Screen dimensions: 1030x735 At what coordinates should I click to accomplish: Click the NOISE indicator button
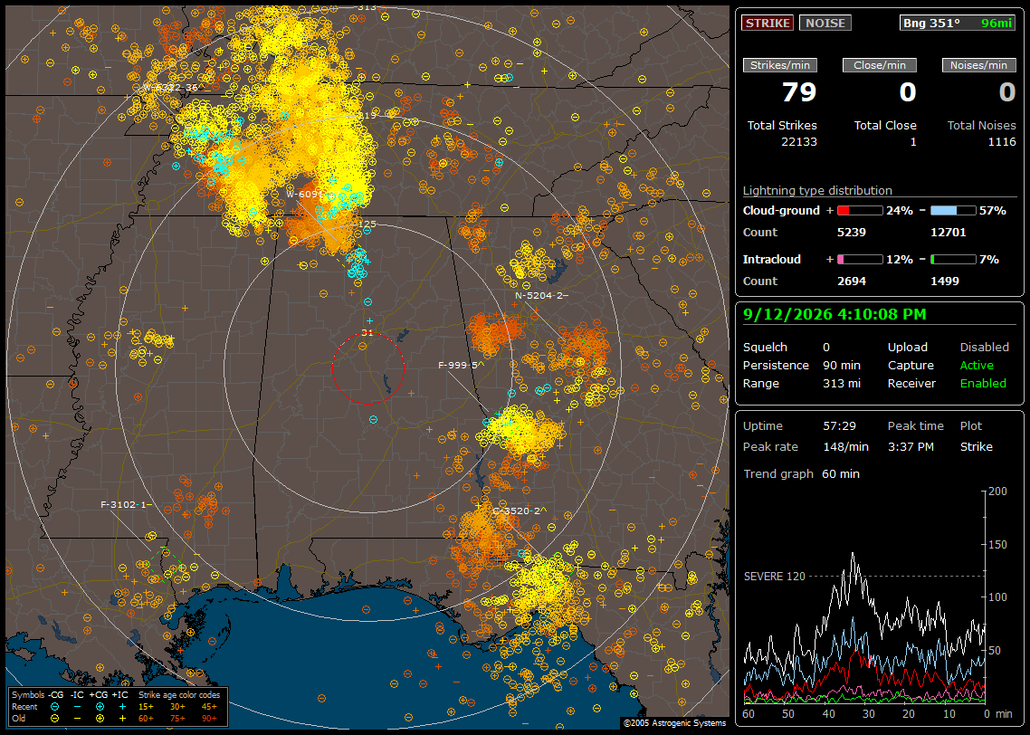pos(825,23)
